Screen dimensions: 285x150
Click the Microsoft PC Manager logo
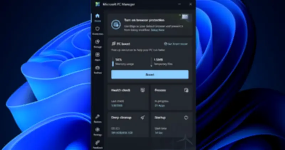point(98,4)
